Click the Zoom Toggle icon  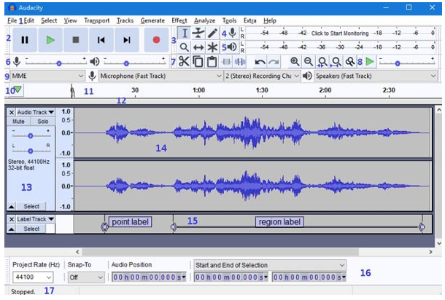[x=350, y=61]
